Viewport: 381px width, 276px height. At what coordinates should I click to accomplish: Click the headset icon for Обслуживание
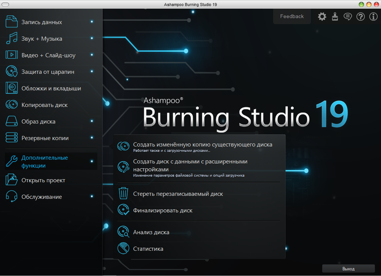point(12,196)
